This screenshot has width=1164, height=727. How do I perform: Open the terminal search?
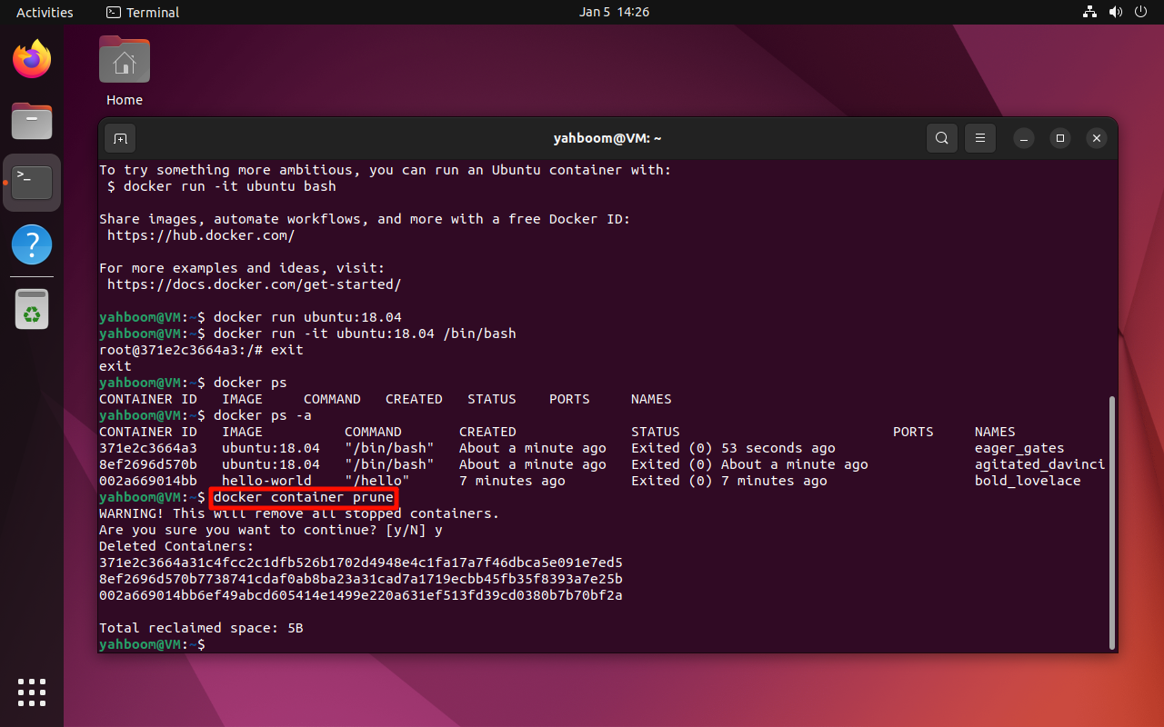(x=941, y=137)
